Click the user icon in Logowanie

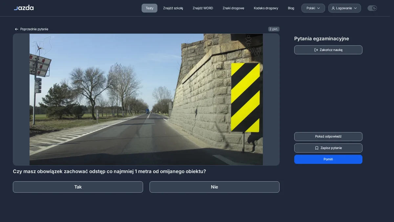(333, 8)
